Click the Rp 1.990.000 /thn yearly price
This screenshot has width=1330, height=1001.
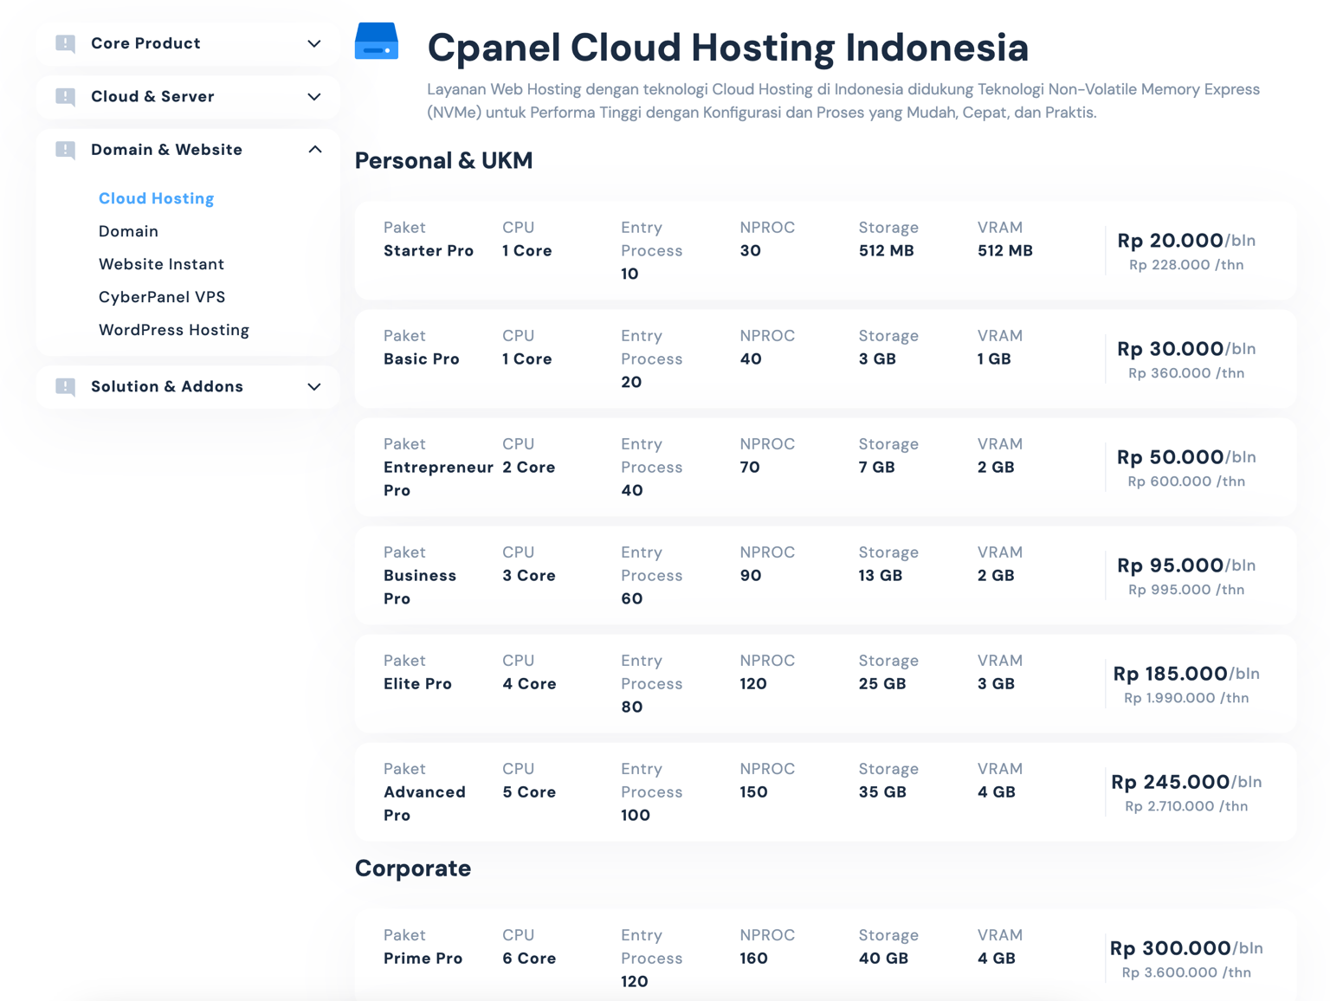click(1186, 698)
